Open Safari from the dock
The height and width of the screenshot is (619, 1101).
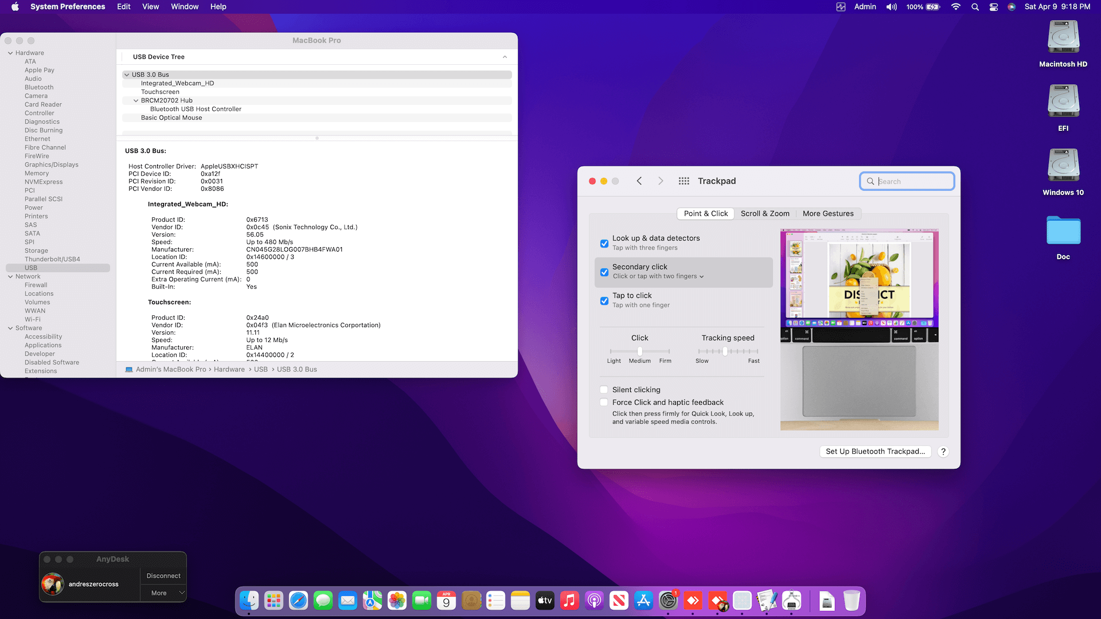[298, 601]
